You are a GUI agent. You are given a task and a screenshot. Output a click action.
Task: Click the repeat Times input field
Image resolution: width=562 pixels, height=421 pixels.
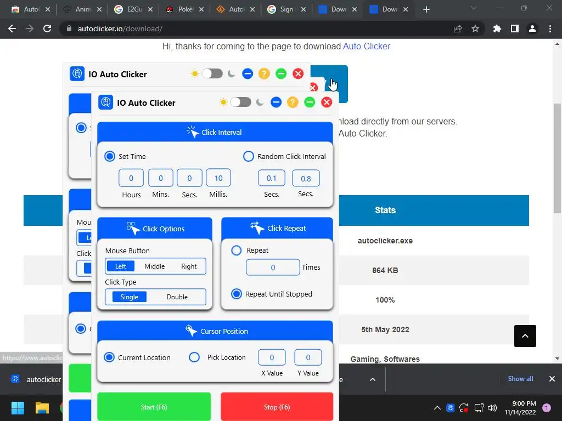[x=273, y=268]
